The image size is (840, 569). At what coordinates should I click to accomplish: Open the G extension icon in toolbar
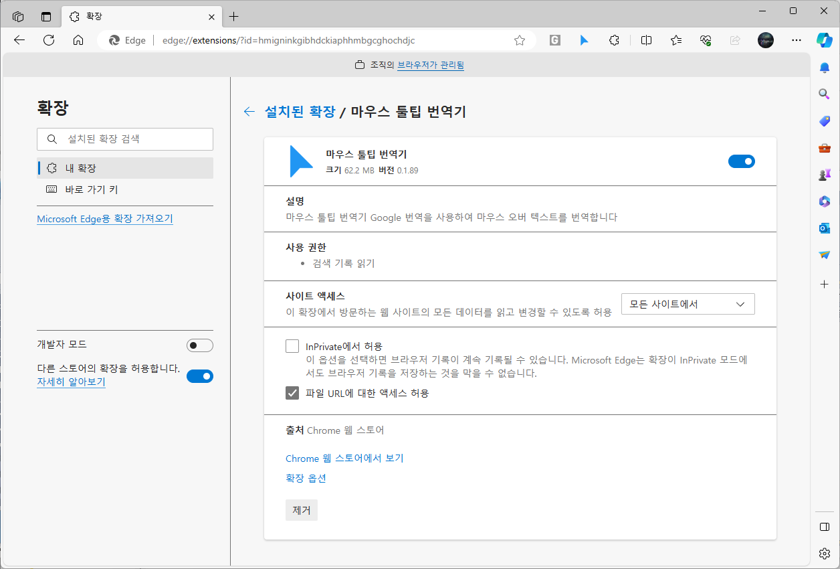(x=554, y=40)
